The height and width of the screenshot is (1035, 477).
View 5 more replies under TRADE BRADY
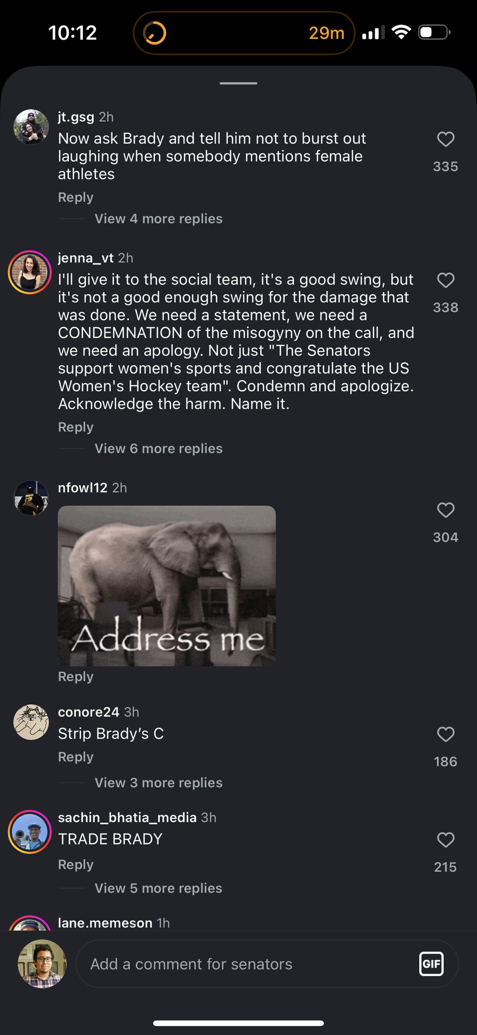[158, 888]
